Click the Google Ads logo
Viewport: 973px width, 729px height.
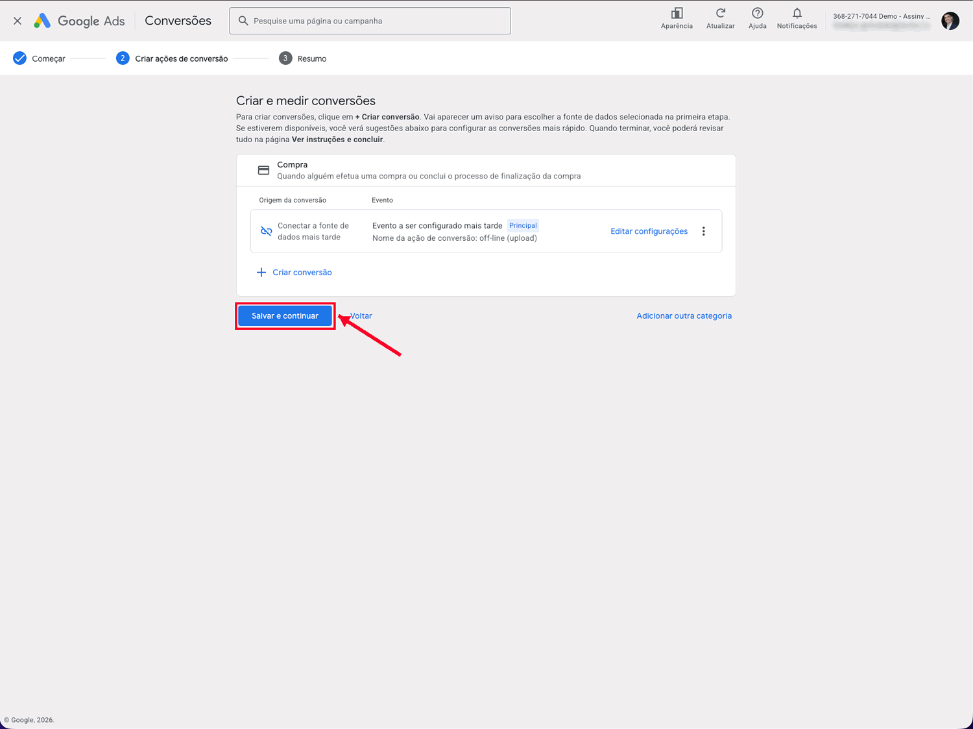(78, 21)
